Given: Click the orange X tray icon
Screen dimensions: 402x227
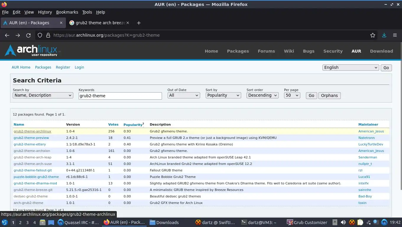Looking at the screenshot, I should tap(352, 223).
